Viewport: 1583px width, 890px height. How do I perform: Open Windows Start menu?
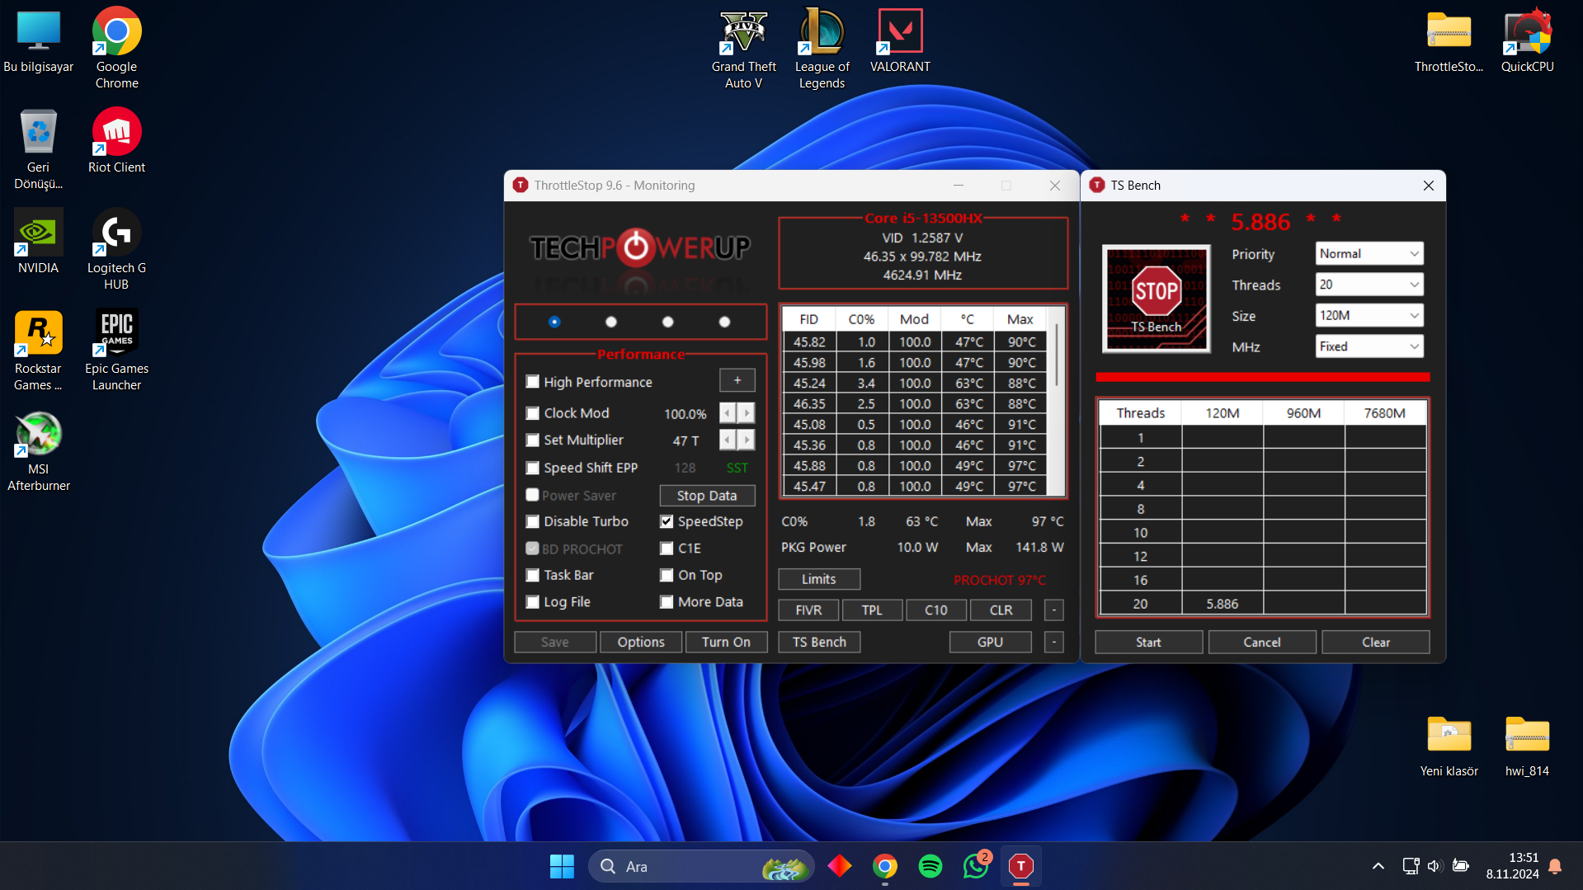[562, 866]
